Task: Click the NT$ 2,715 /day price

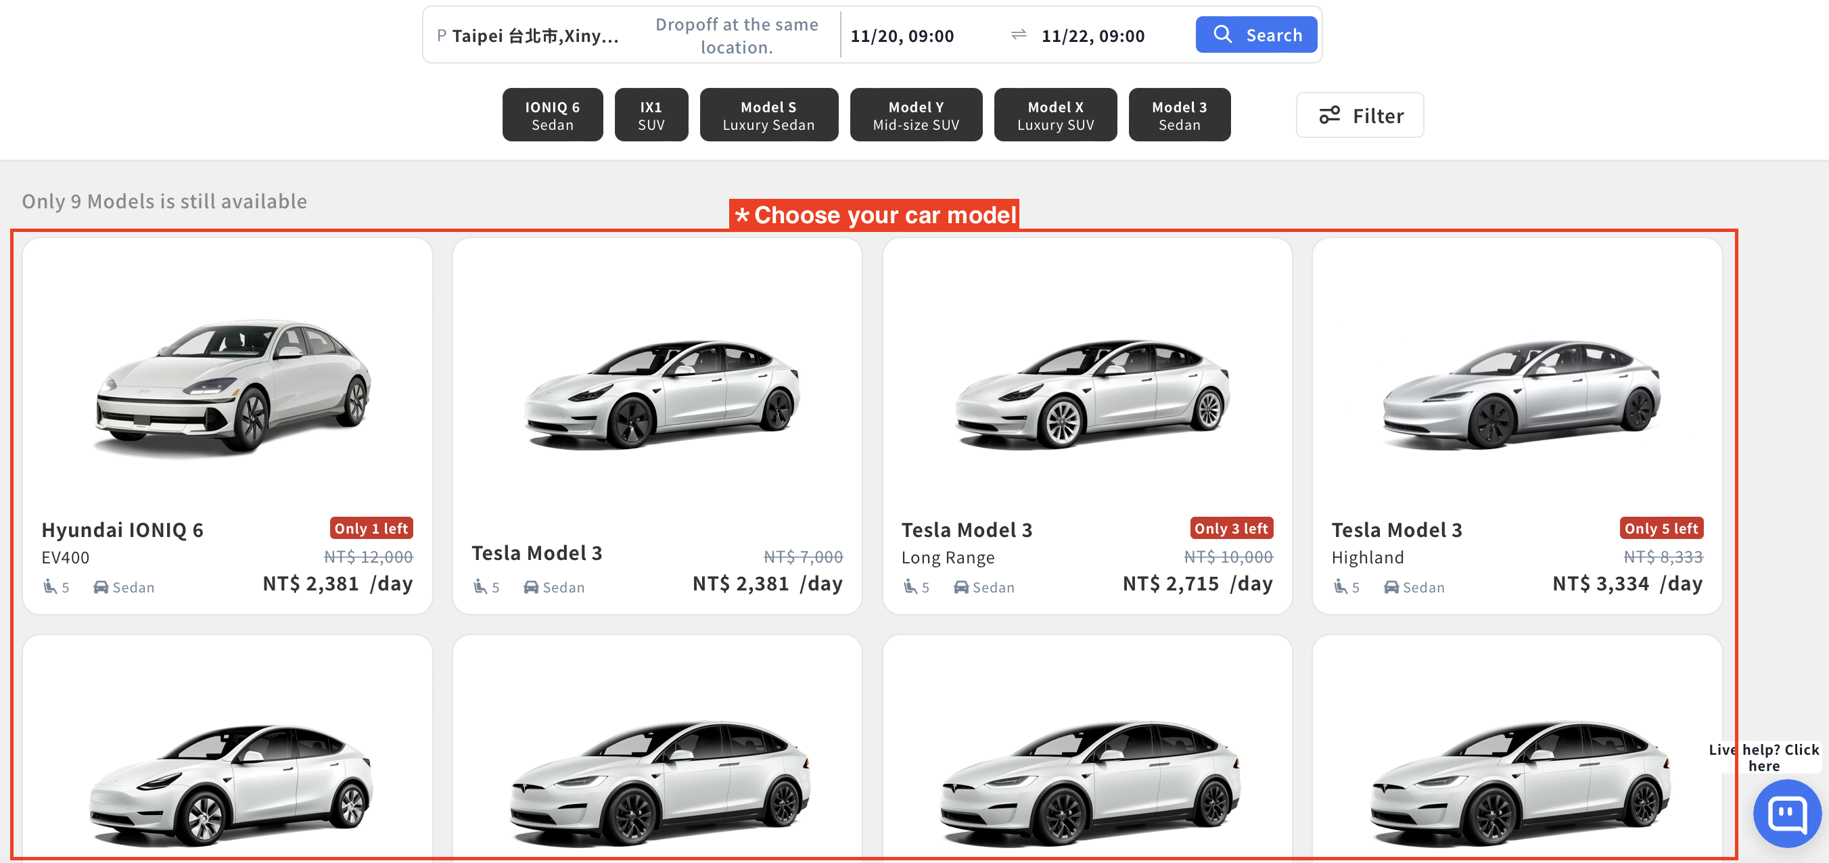Action: (x=1197, y=584)
